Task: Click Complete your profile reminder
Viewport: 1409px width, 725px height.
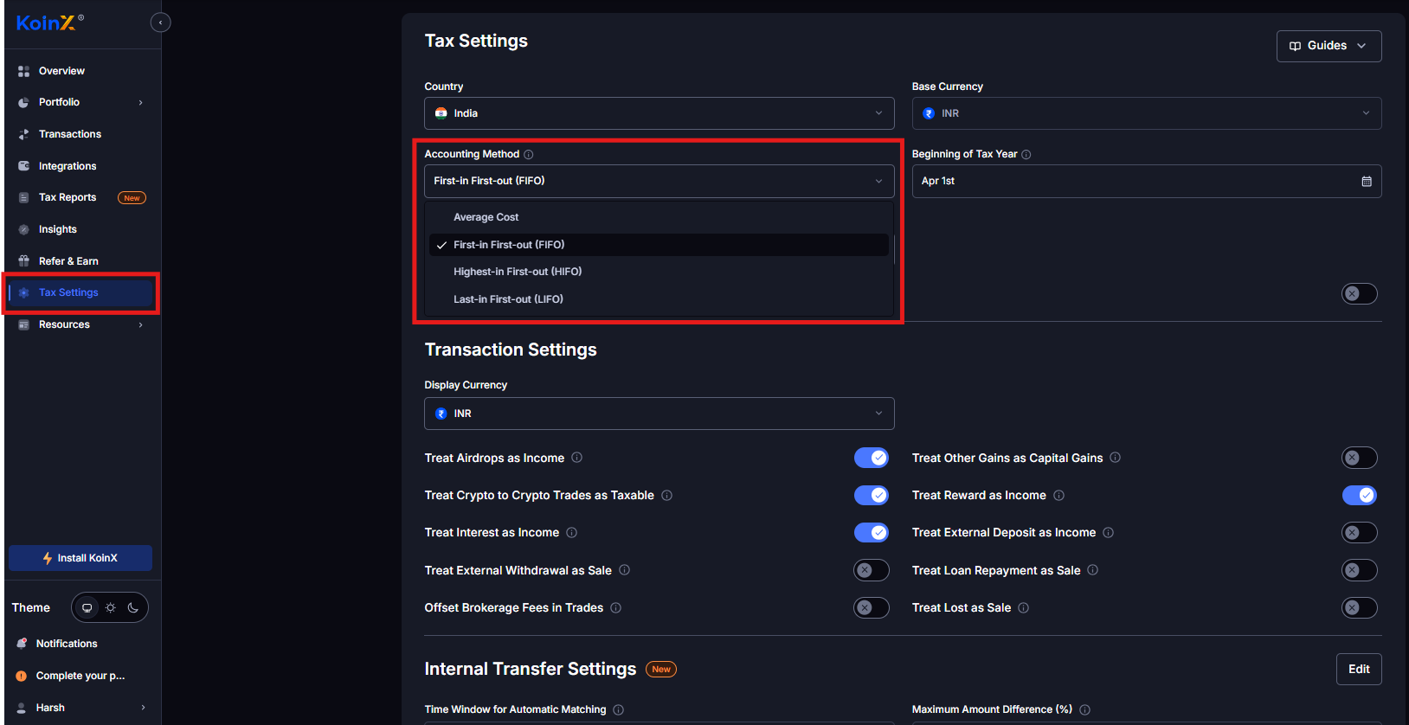Action: point(81,676)
